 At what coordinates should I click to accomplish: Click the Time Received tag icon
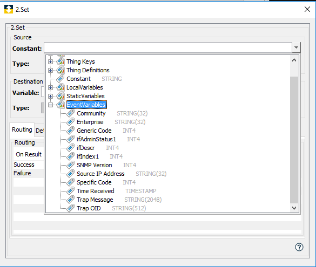click(70, 191)
